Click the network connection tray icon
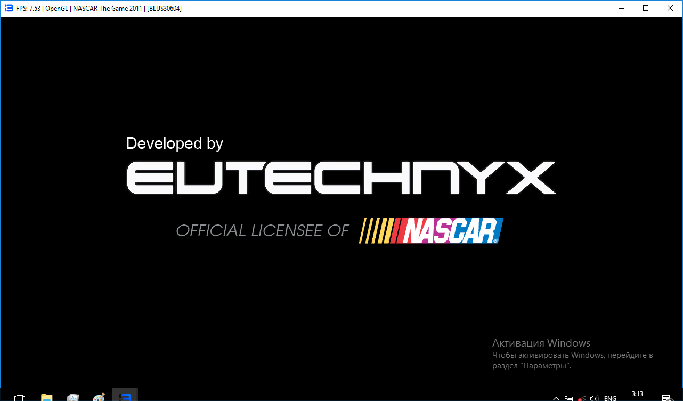 (582, 398)
